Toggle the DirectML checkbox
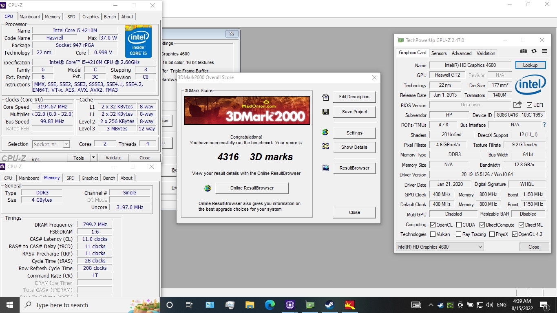This screenshot has height=313, width=557. pyautogui.click(x=521, y=225)
